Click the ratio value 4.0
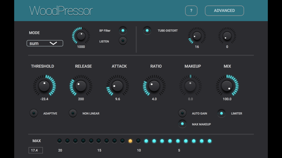 point(154,99)
